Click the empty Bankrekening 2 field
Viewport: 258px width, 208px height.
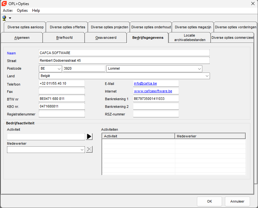[156, 107]
